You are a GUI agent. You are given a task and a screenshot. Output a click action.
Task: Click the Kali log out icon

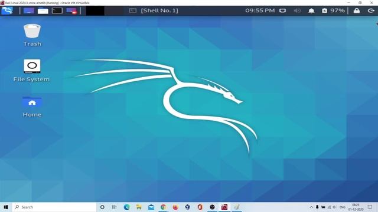pyautogui.click(x=371, y=11)
